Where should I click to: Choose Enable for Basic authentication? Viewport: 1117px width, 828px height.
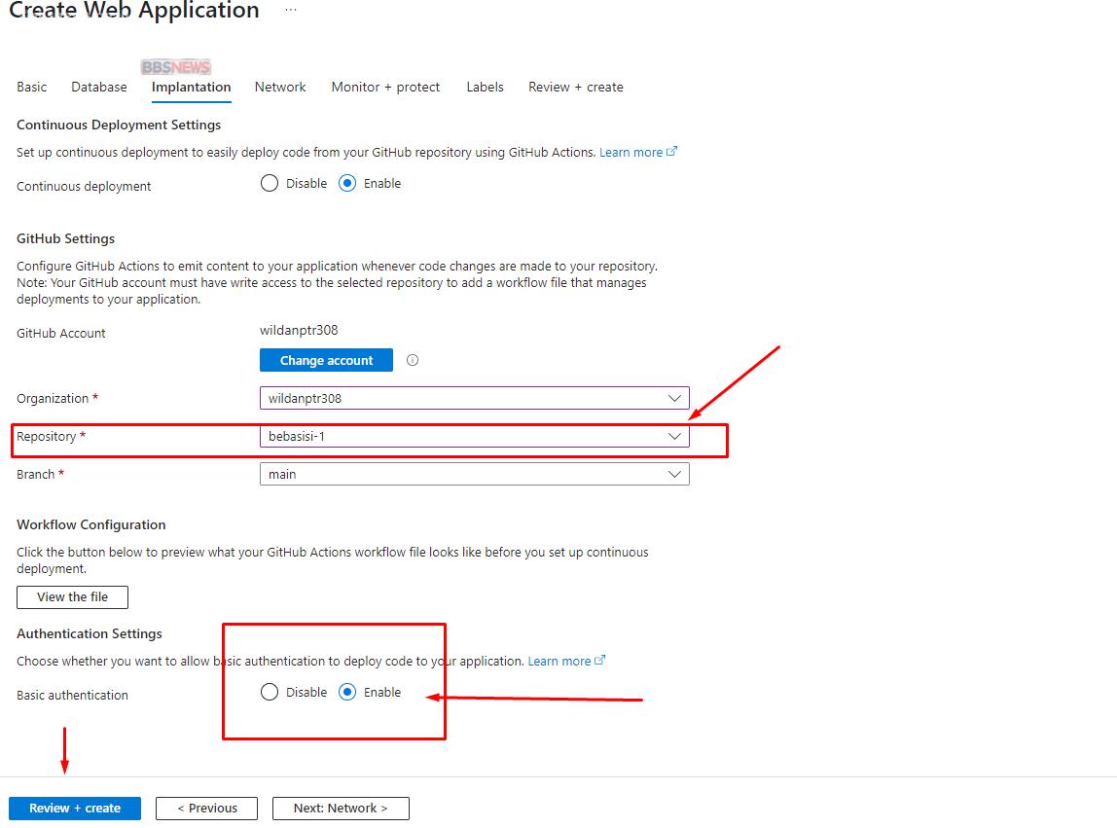coord(347,692)
